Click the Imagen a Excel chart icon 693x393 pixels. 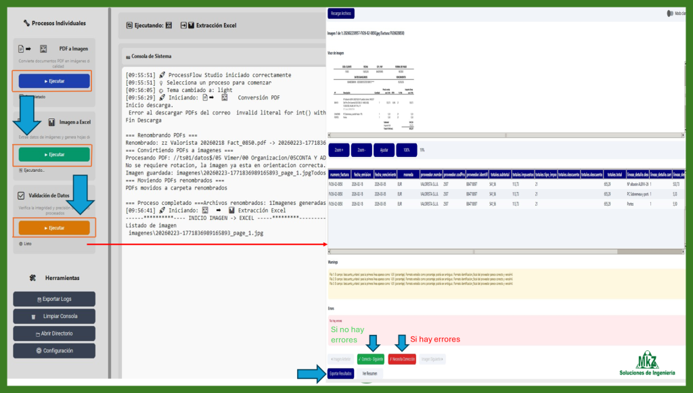53,122
